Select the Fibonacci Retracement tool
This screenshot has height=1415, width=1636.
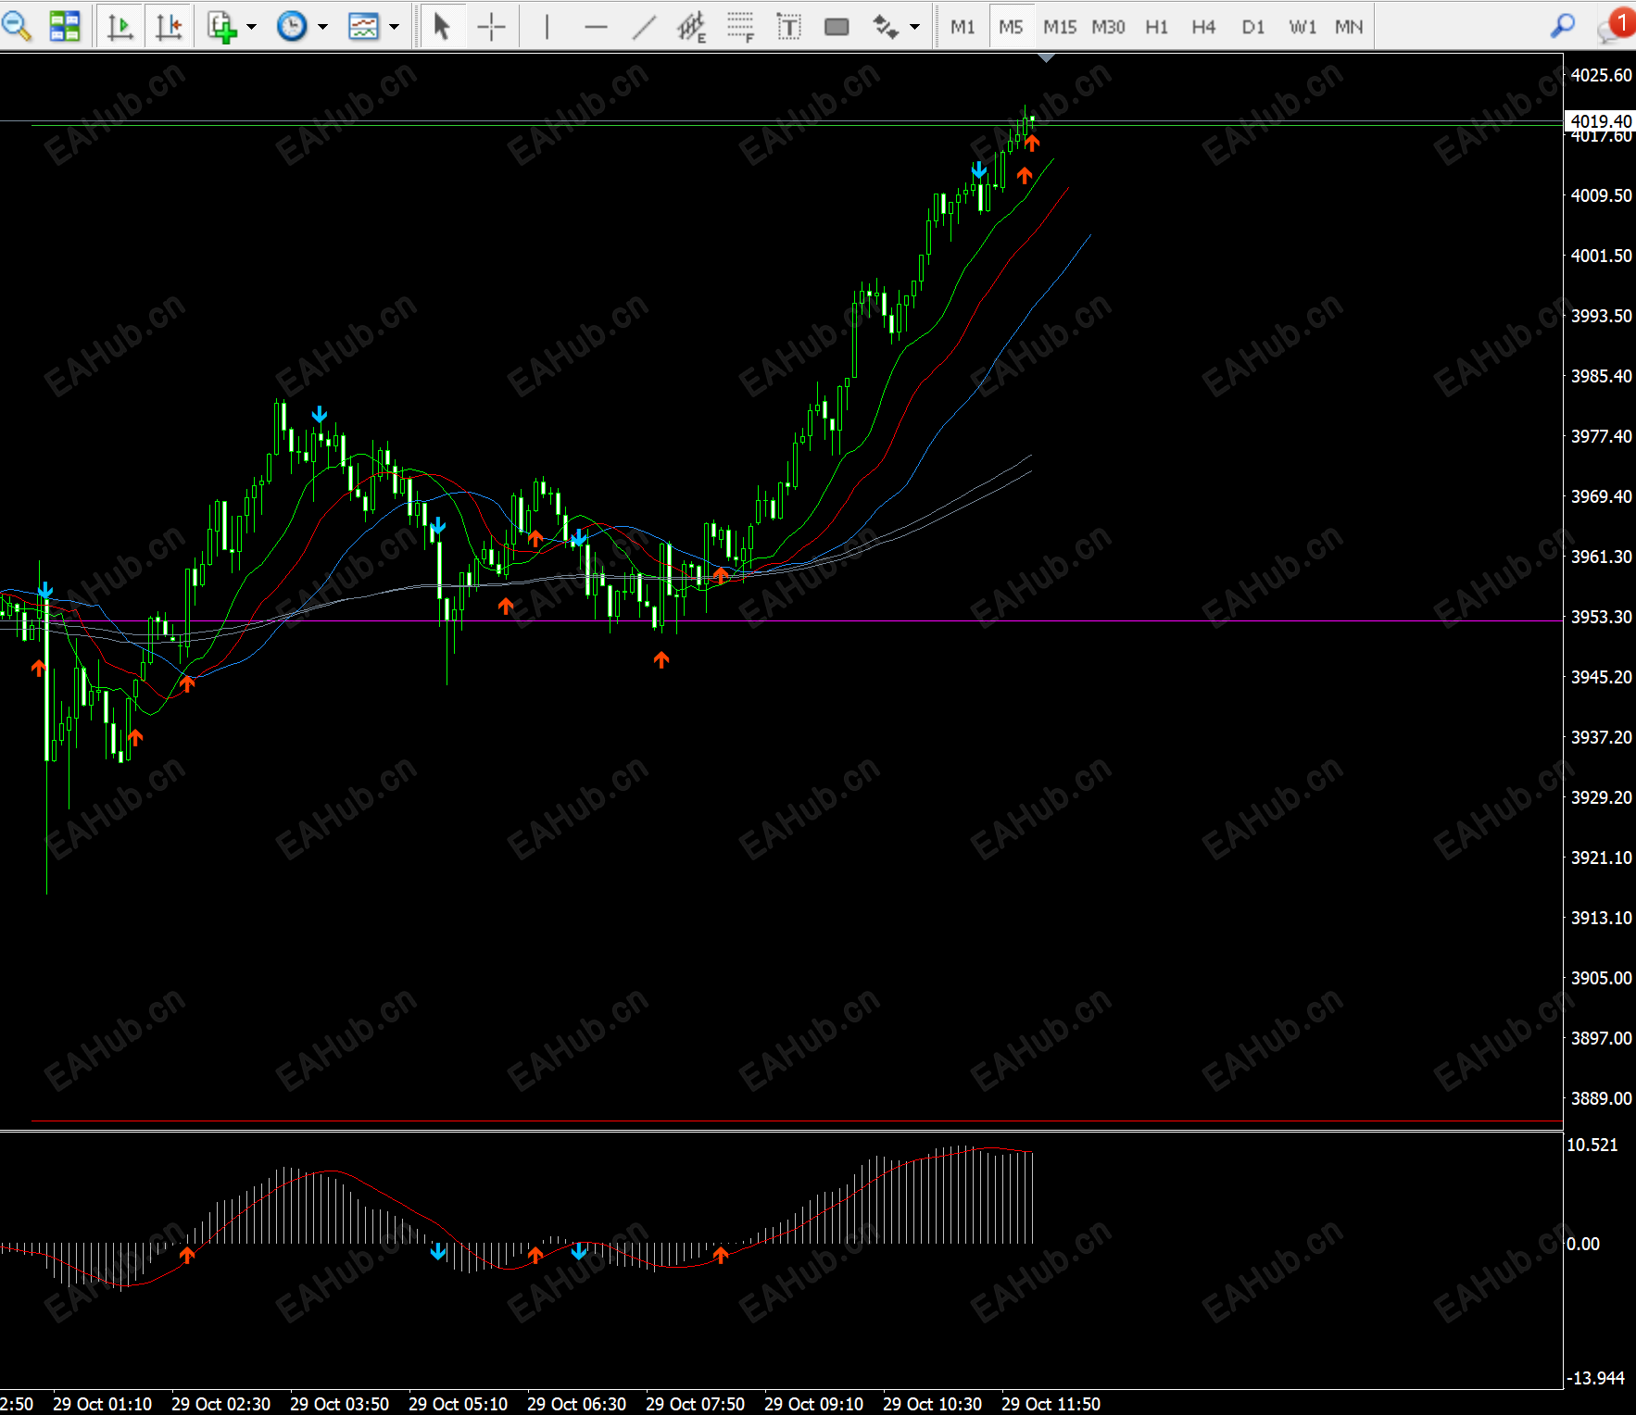[740, 26]
